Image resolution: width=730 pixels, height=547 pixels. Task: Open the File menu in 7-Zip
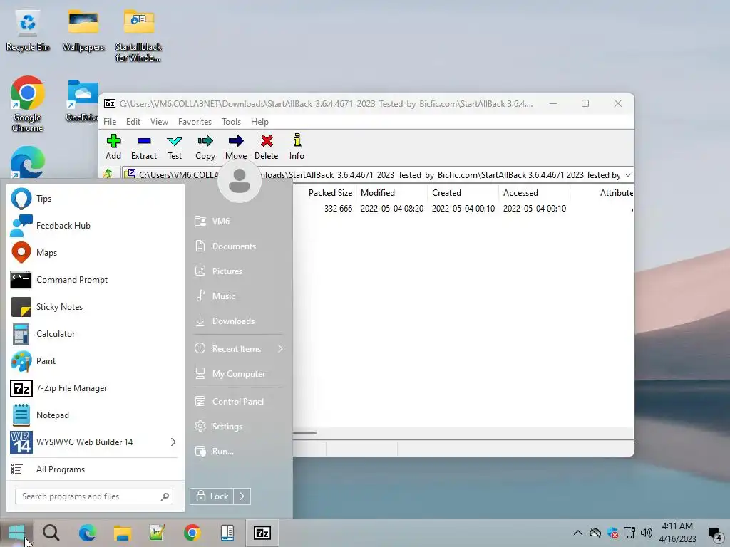110,121
